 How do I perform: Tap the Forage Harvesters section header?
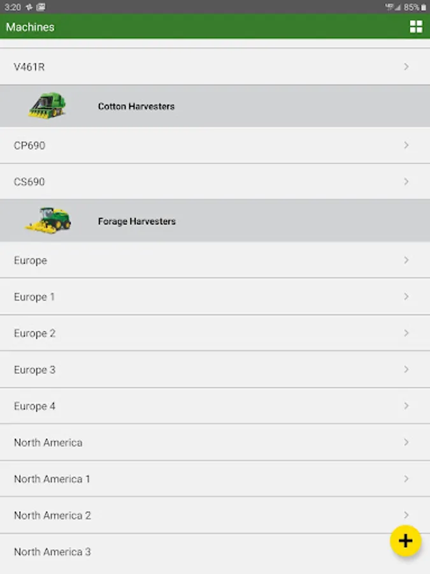[137, 221]
